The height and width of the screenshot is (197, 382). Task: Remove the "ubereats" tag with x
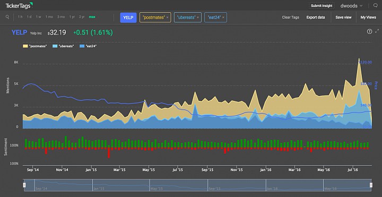point(198,18)
